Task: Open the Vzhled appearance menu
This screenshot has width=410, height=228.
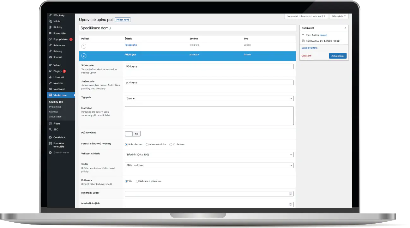Action: (57, 65)
